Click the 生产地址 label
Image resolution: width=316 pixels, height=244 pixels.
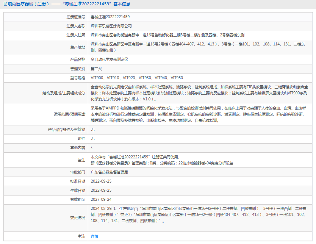pyautogui.click(x=78, y=47)
